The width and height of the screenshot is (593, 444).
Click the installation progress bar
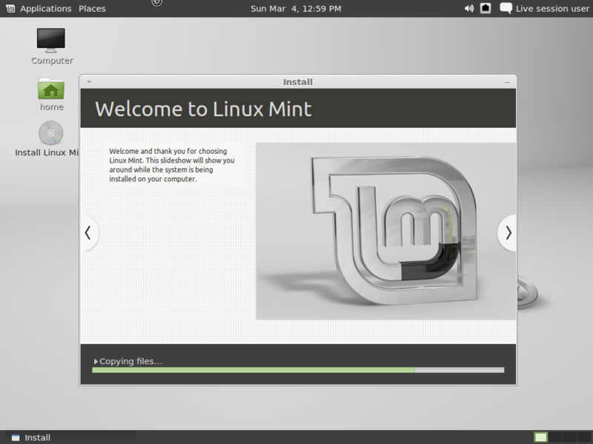click(x=298, y=370)
